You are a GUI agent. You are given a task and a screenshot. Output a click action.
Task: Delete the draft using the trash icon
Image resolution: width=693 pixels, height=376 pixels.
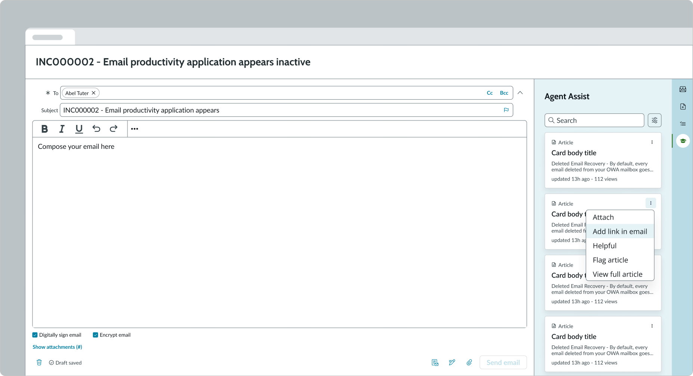pos(39,362)
